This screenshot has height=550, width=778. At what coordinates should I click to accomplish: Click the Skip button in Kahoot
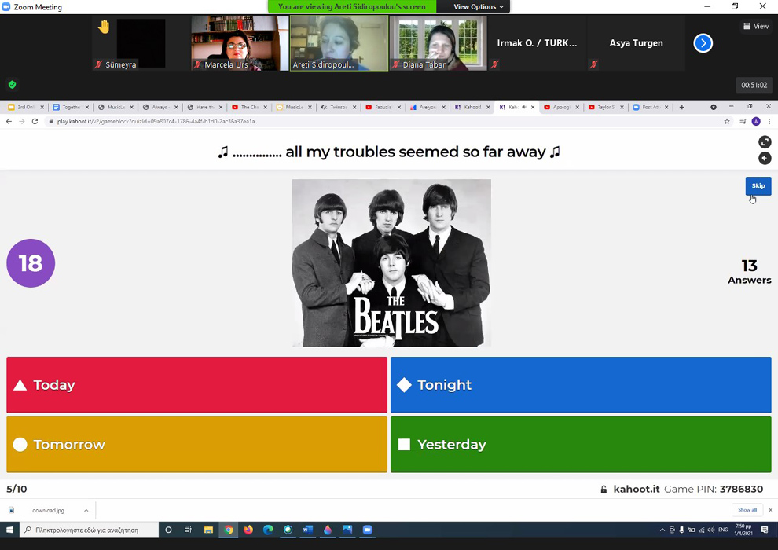click(758, 186)
